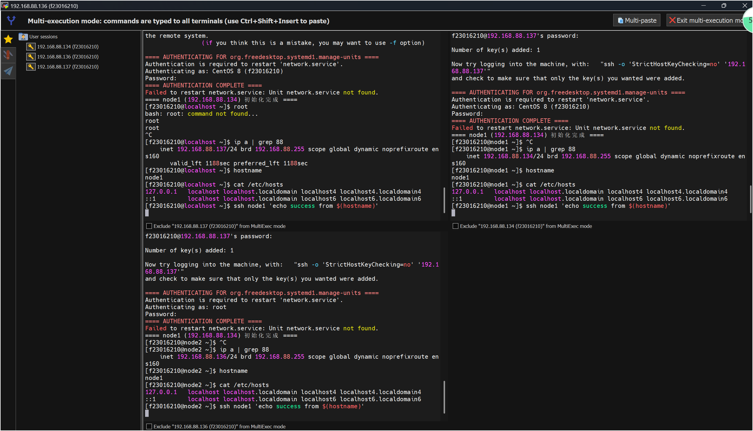753x431 pixels.
Task: Click key icon for 192.168.88.137 session
Action: (x=31, y=67)
